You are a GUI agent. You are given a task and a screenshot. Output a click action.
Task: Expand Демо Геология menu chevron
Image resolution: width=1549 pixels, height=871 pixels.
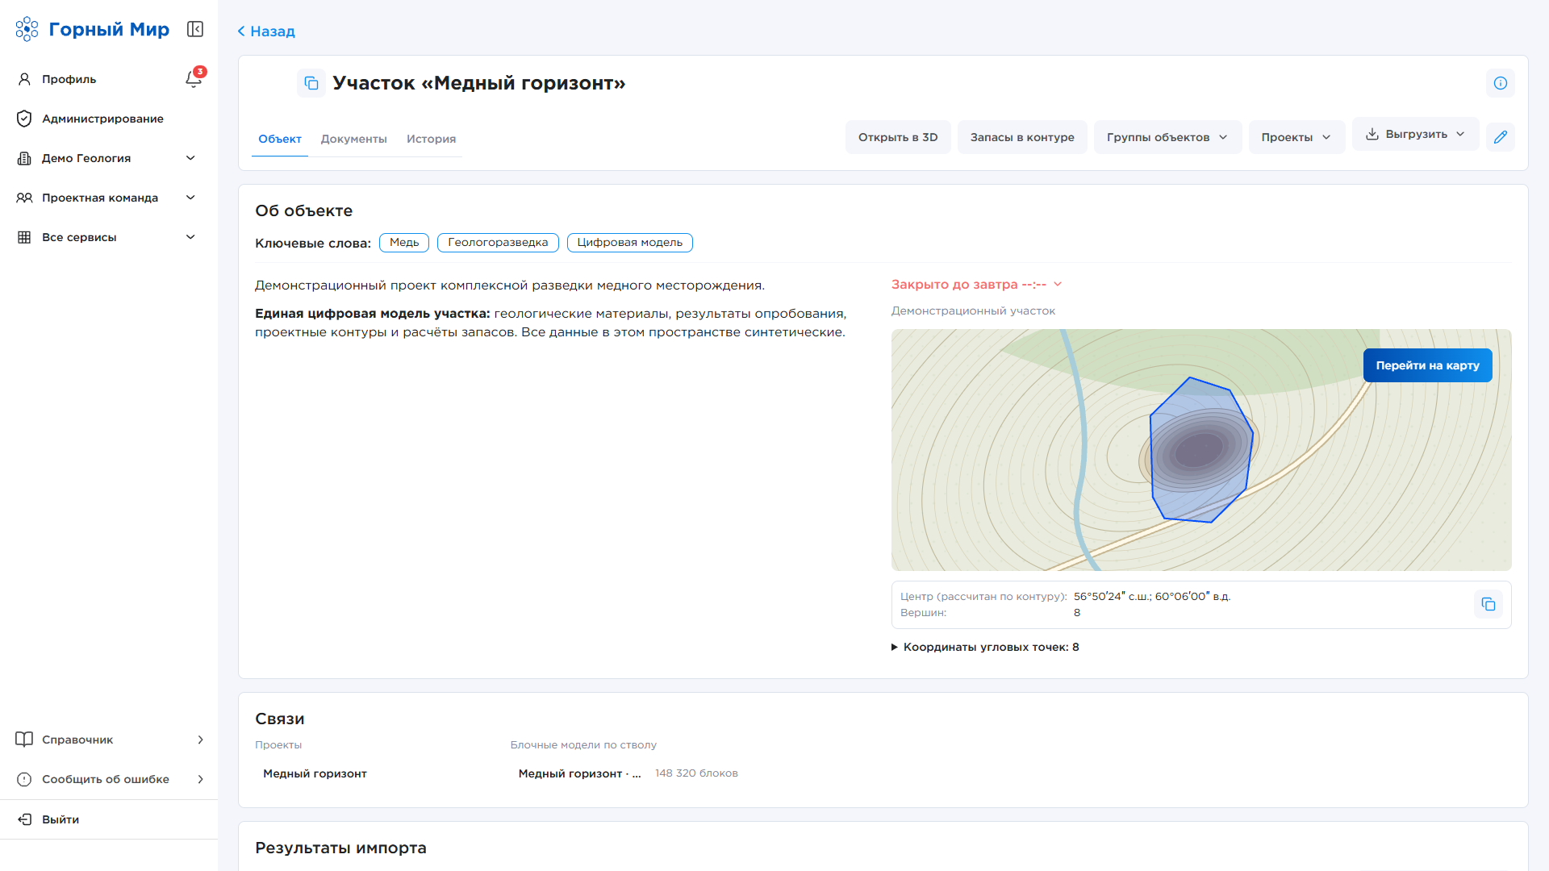click(190, 158)
